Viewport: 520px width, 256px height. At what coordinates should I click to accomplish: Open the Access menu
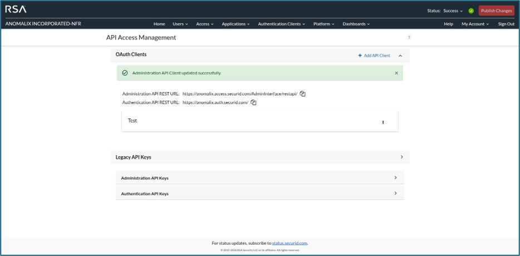coord(205,24)
